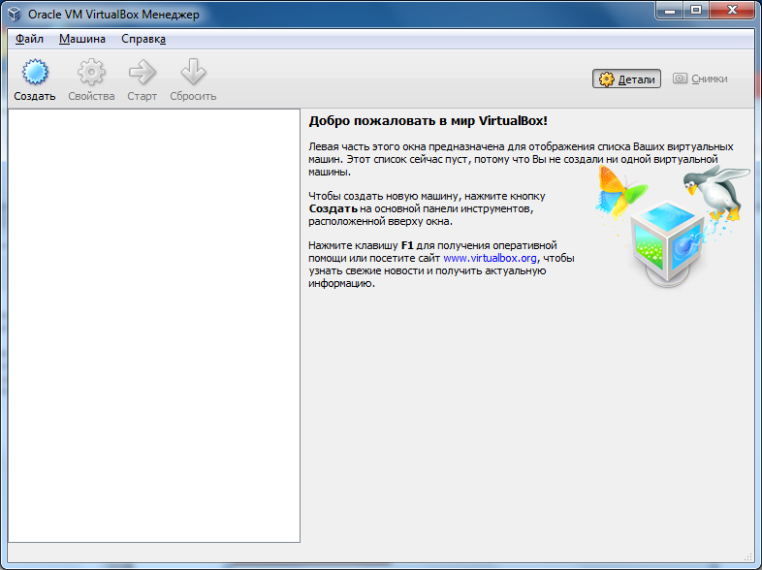Click the heading Добро пожаловать в мир VirtualBox!
This screenshot has width=762, height=570.
click(x=429, y=121)
